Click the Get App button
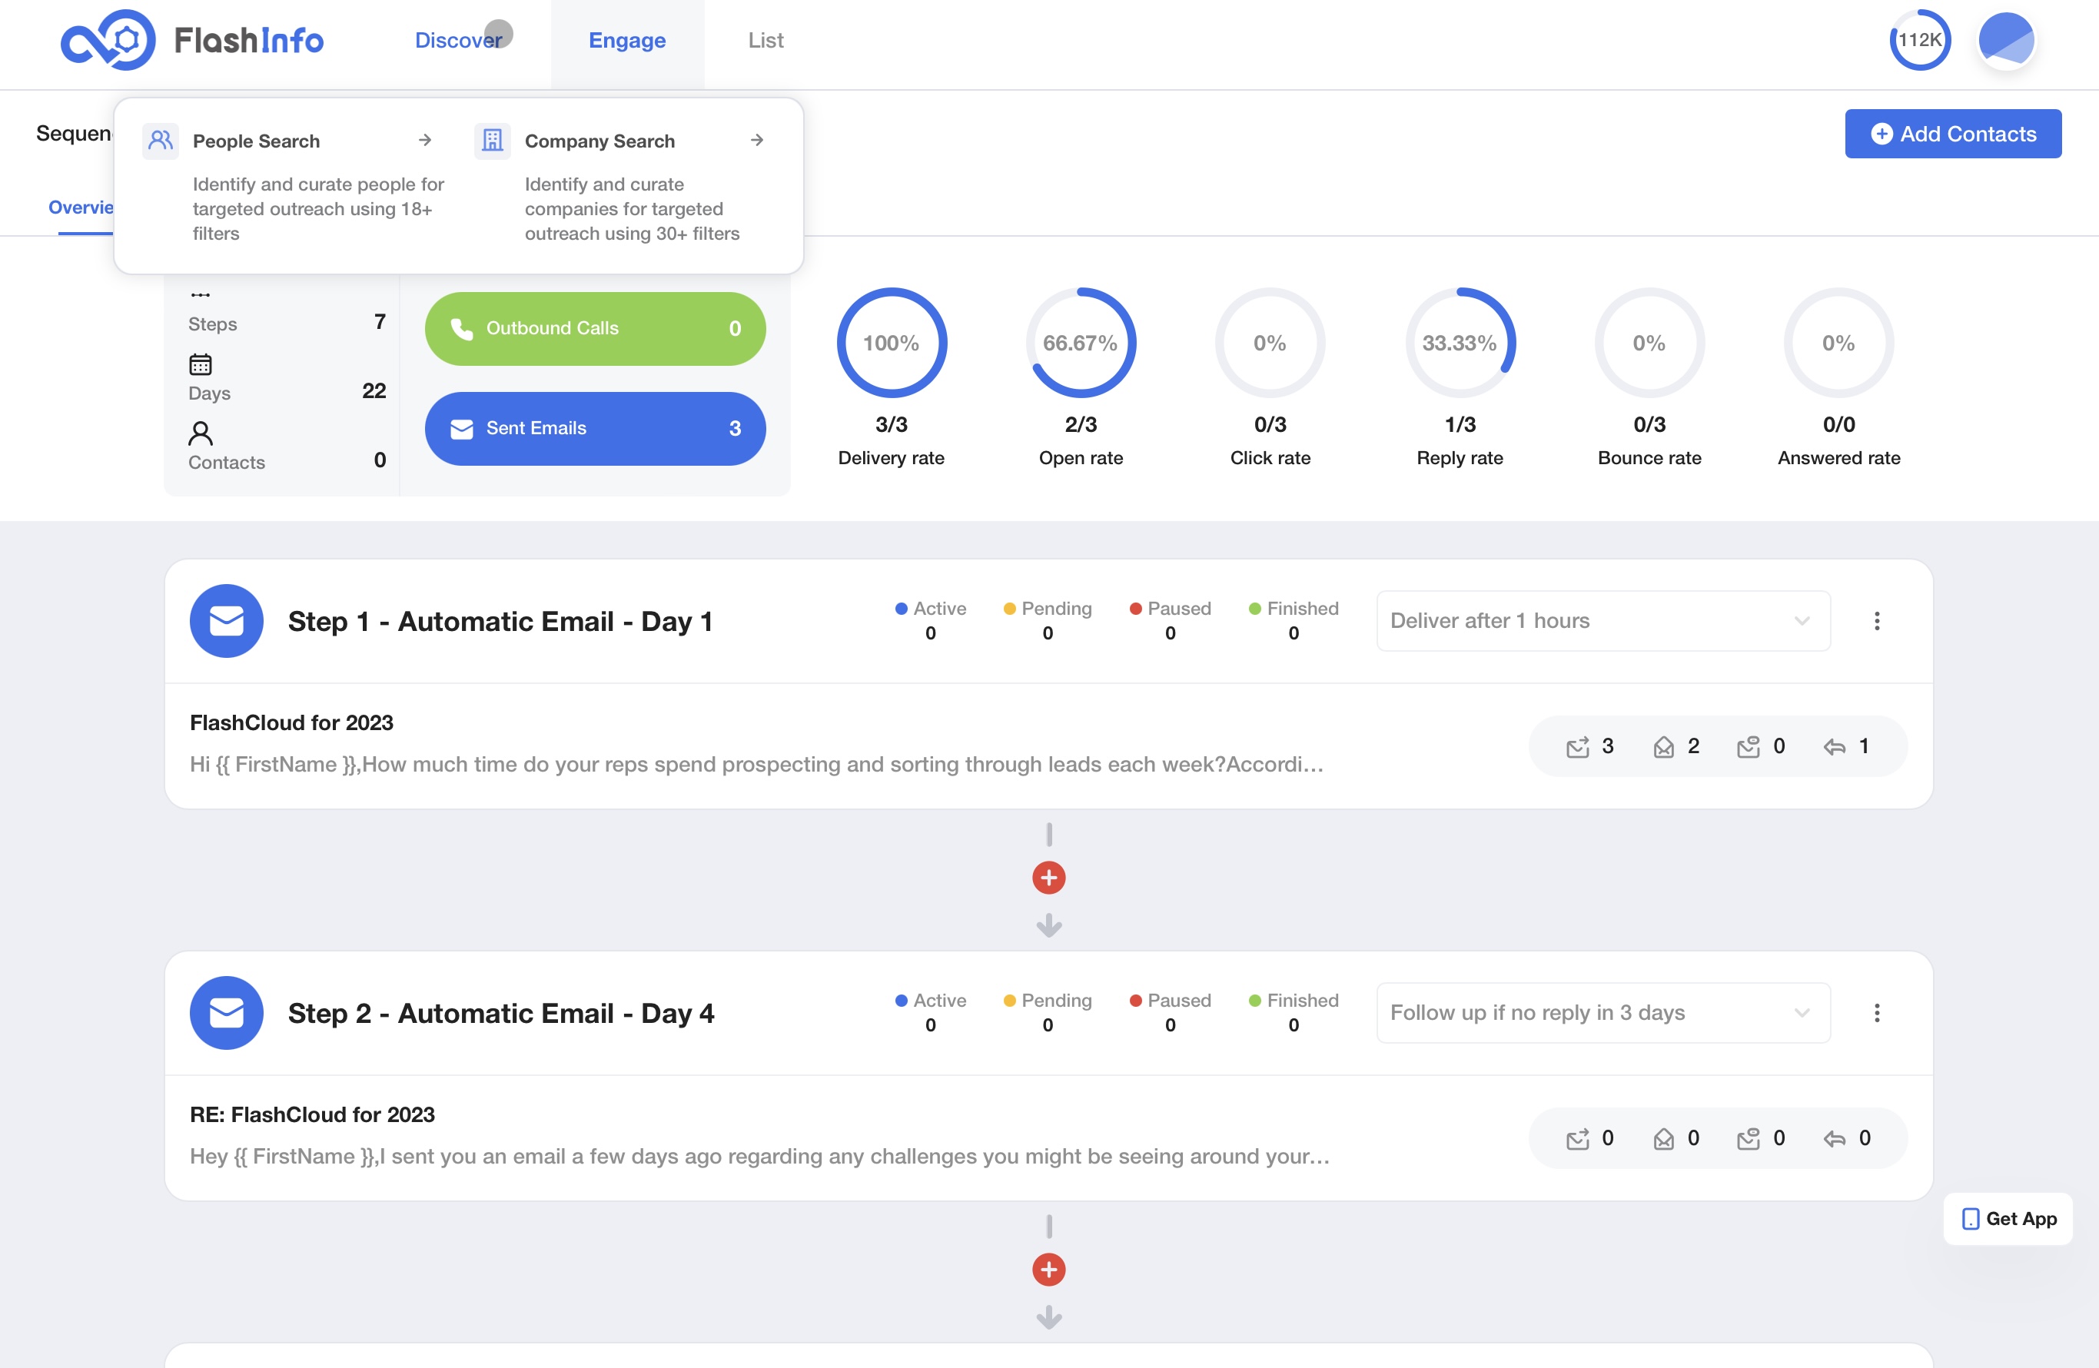2099x1368 pixels. click(x=2008, y=1219)
